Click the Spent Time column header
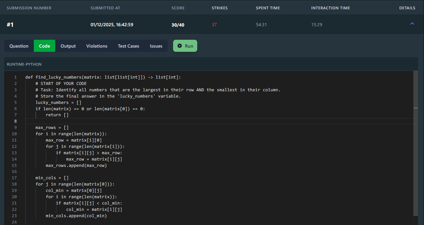 [x=268, y=8]
